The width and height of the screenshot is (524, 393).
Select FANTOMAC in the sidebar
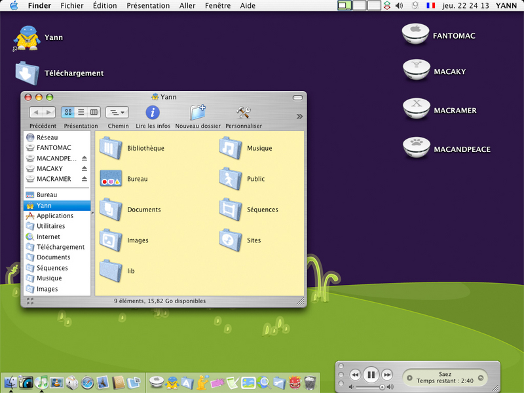(x=57, y=148)
